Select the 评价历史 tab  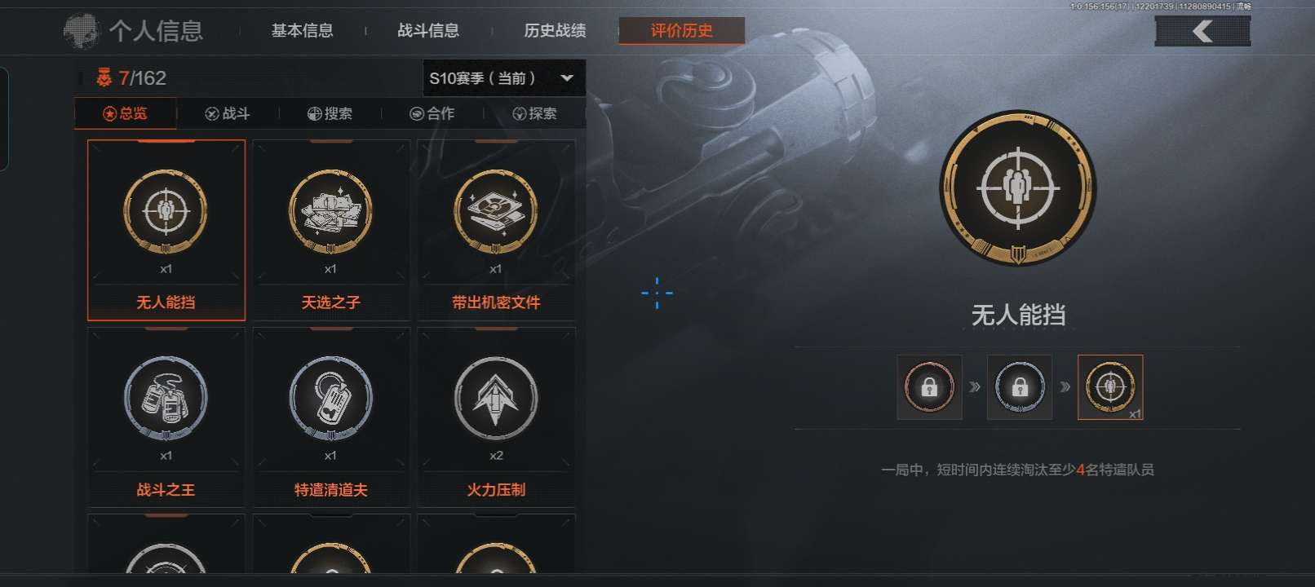click(682, 31)
